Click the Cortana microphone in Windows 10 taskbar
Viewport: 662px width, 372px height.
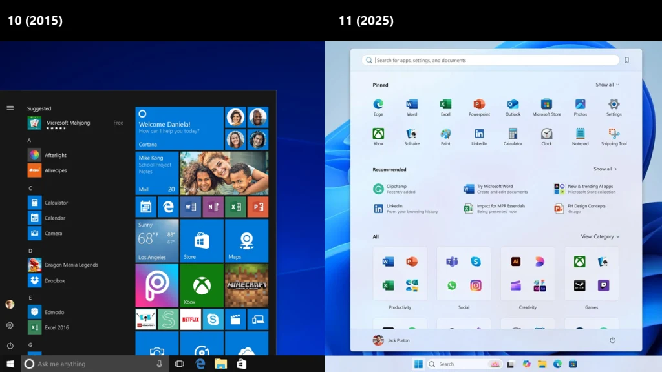[159, 364]
